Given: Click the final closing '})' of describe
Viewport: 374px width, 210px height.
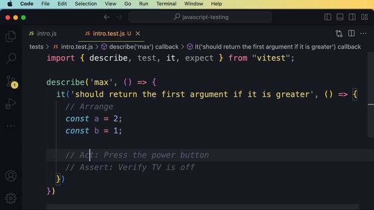Looking at the screenshot, I should point(51,191).
